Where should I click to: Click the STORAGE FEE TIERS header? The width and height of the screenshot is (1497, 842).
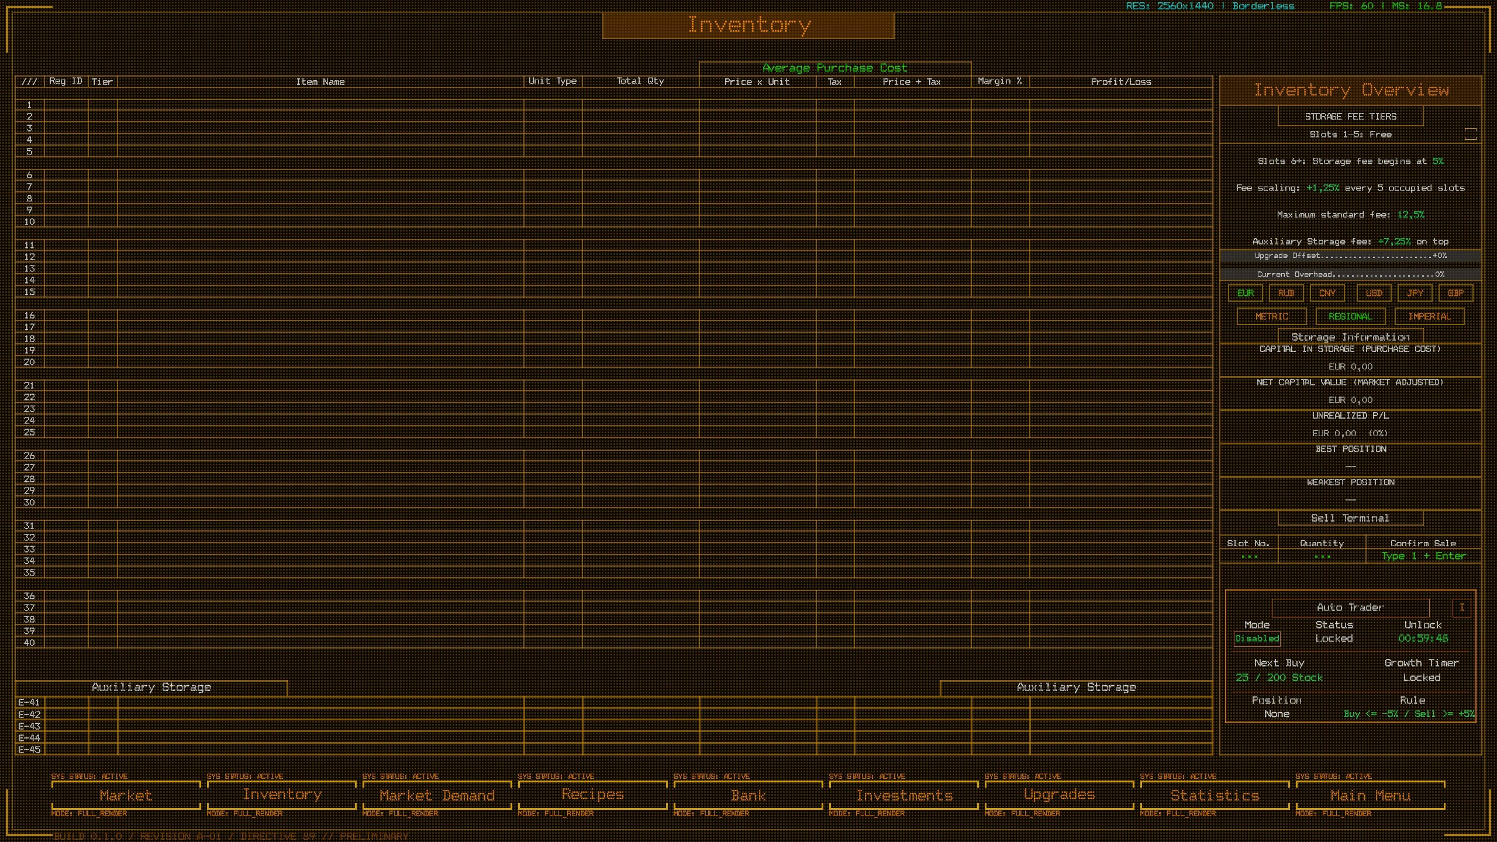tap(1350, 116)
